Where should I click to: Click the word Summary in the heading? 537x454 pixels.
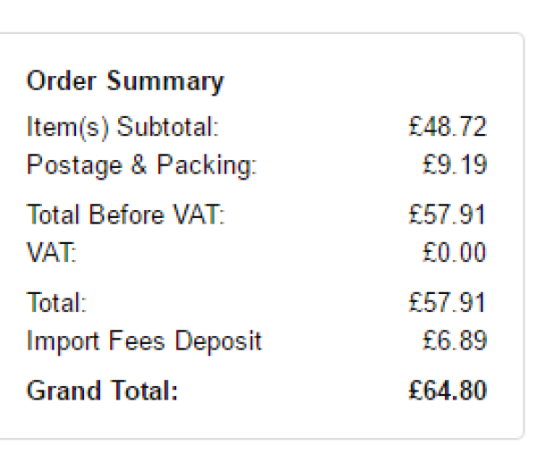point(165,82)
